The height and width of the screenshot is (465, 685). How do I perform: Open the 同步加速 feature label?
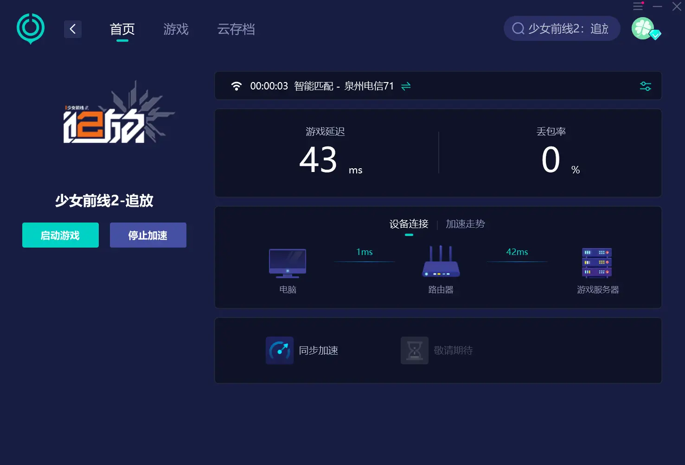tap(319, 350)
